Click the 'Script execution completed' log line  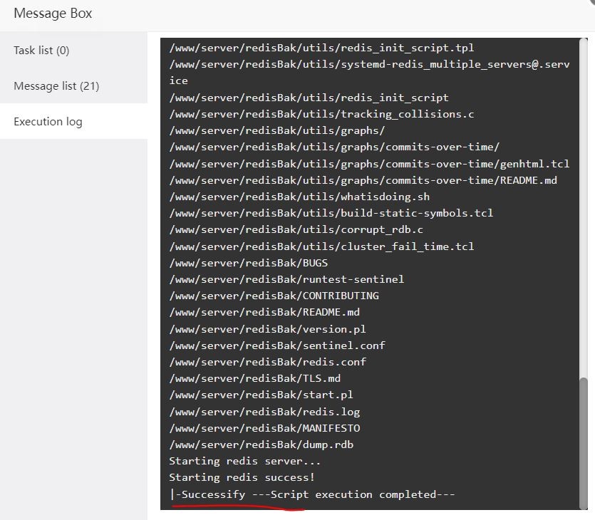pos(311,494)
